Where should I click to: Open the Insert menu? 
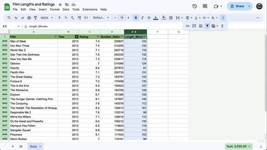pyautogui.click(x=43, y=9)
